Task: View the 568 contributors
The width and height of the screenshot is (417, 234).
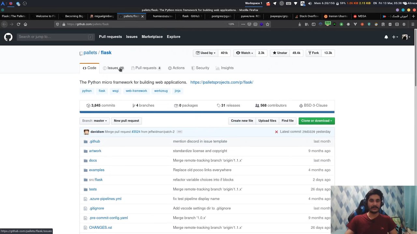Action: pos(271,105)
